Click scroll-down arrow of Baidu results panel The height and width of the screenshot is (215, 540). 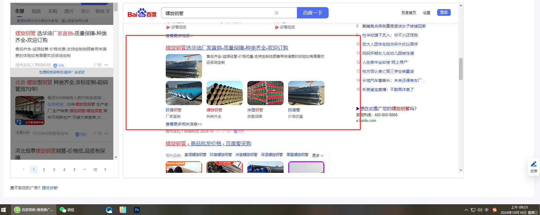point(461,170)
